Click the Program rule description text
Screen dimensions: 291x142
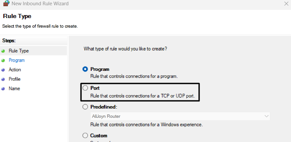pyautogui.click(x=134, y=76)
